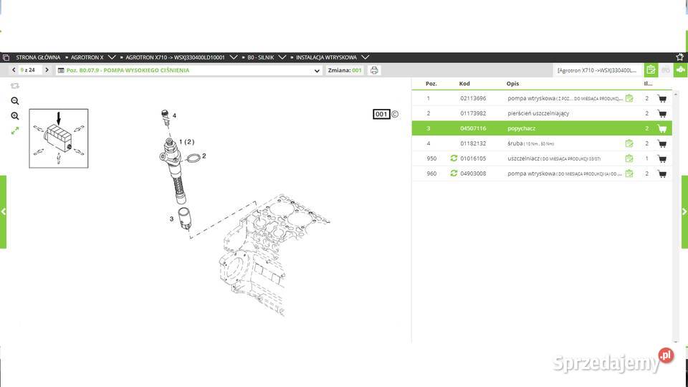
Task: Print the current parts diagram
Action: point(374,70)
